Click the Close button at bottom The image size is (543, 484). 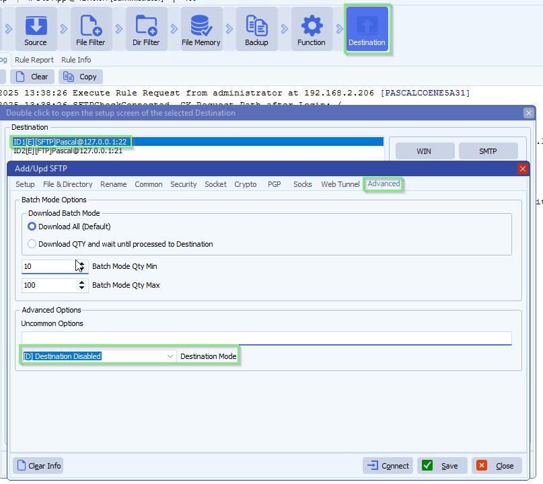coord(497,466)
